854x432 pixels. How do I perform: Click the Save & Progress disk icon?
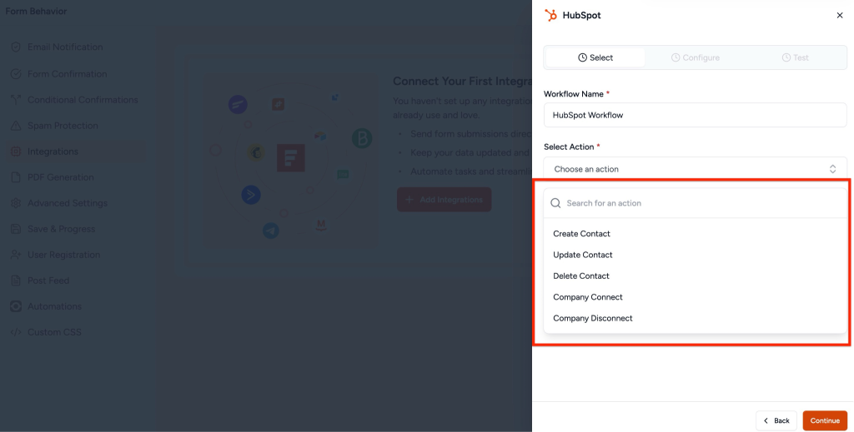16,229
